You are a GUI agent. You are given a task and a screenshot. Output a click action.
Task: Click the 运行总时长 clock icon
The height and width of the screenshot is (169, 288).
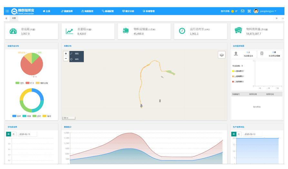point(182,31)
